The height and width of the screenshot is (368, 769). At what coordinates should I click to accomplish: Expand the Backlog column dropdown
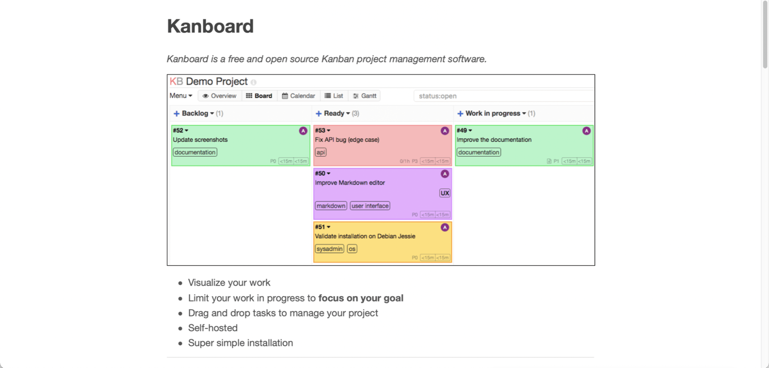point(212,113)
